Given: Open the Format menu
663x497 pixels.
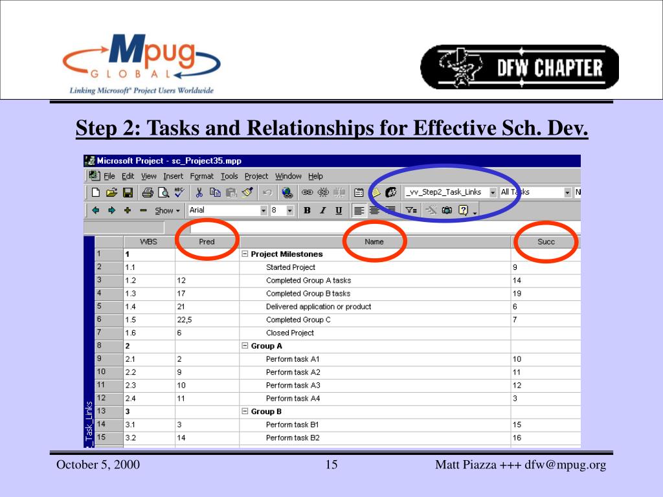Looking at the screenshot, I should click(x=202, y=176).
